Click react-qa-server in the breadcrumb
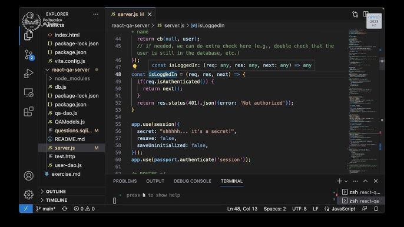The width and height of the screenshot is (404, 227). click(x=130, y=25)
